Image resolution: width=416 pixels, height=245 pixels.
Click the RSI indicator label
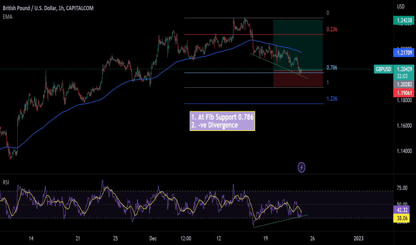6,182
